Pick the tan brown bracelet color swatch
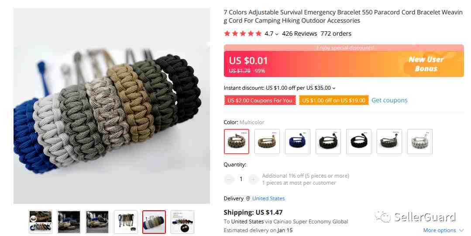The image size is (471, 236). (x=267, y=142)
